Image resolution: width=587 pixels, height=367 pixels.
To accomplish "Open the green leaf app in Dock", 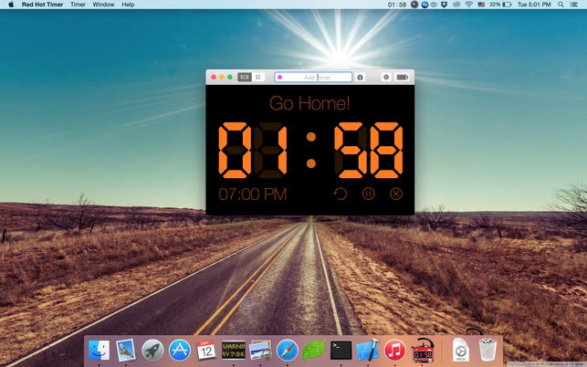I will pyautogui.click(x=314, y=351).
